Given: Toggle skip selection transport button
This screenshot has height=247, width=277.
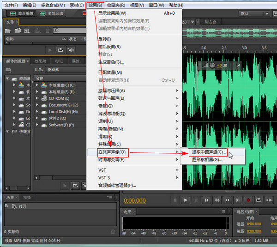Looking at the screenshot, I should (269, 200).
